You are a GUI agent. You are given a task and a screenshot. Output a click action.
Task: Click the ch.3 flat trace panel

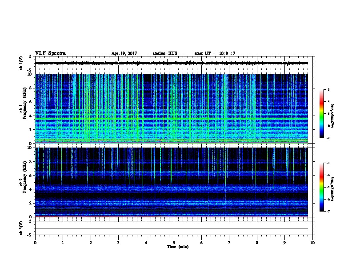(174, 228)
